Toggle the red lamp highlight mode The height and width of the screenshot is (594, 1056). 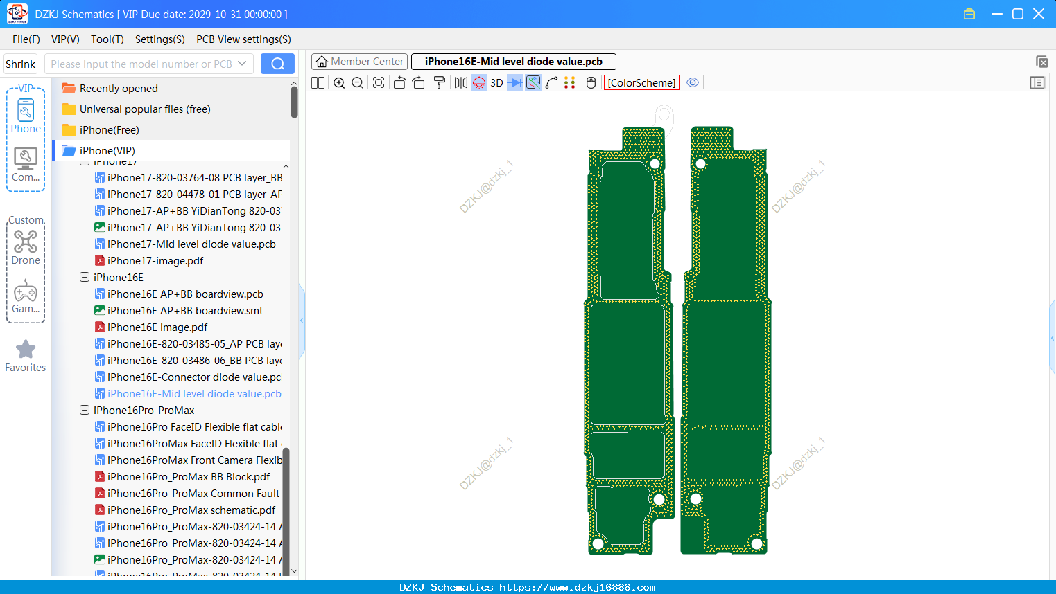(x=479, y=83)
